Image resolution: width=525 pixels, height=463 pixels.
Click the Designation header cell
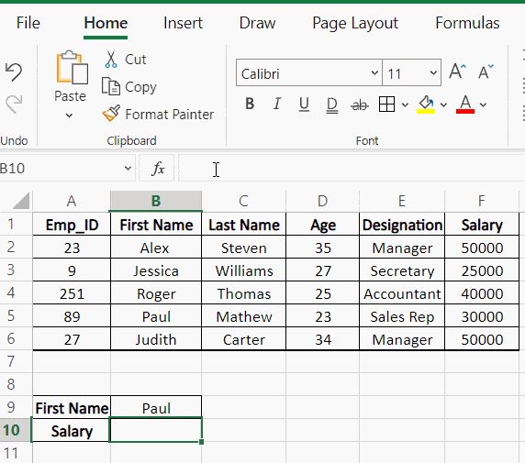(x=402, y=224)
